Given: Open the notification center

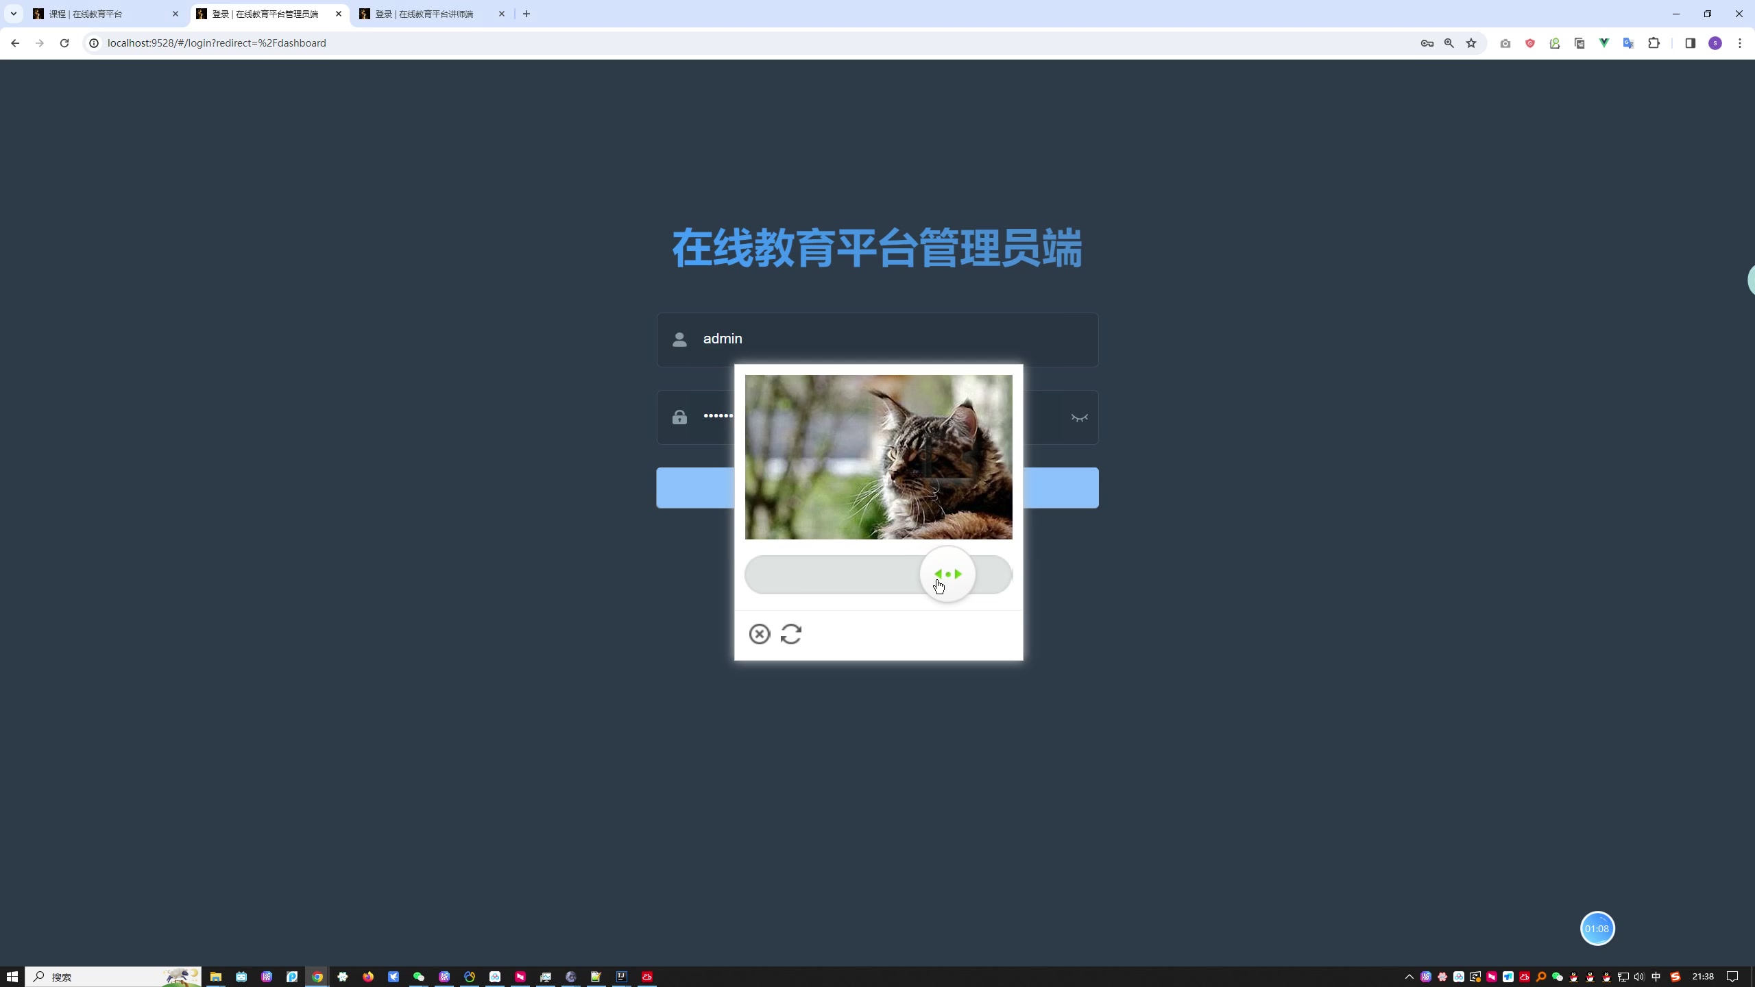Looking at the screenshot, I should (1732, 977).
